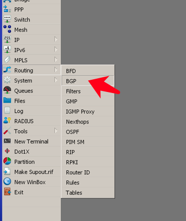Click the Exit door icon
Viewport: 186px width, 221px height.
[7, 192]
